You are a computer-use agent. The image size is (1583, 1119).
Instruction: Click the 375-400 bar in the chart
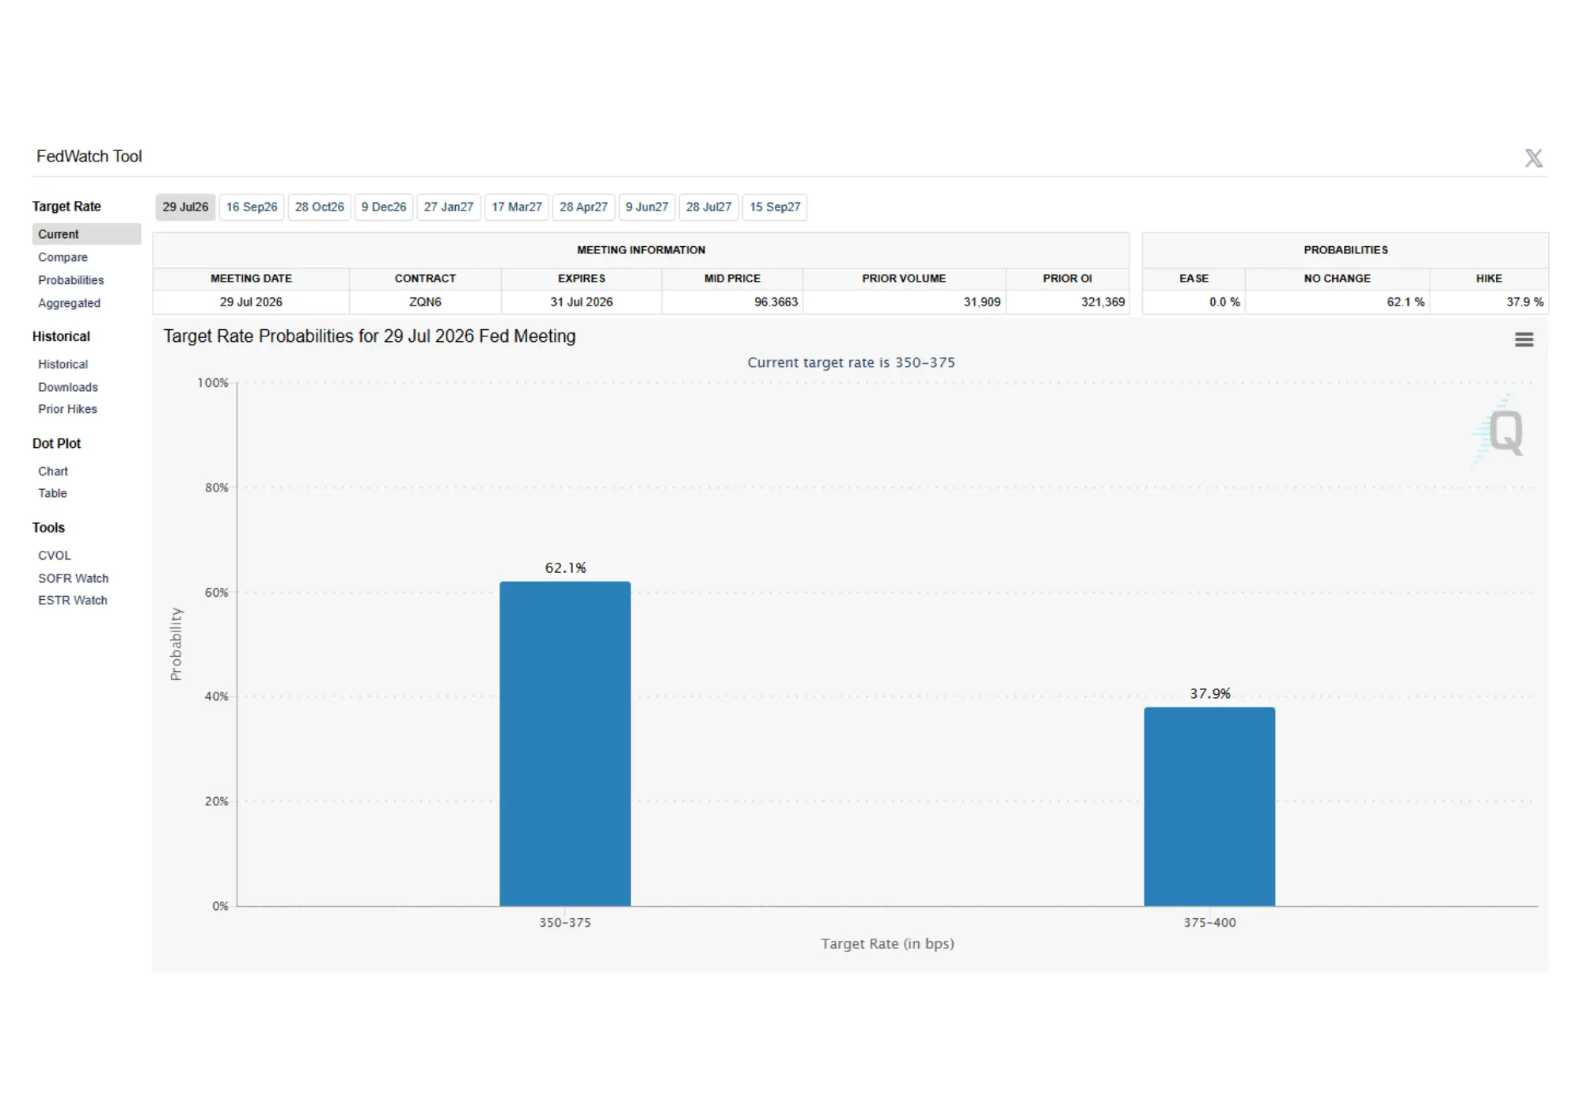click(x=1209, y=806)
